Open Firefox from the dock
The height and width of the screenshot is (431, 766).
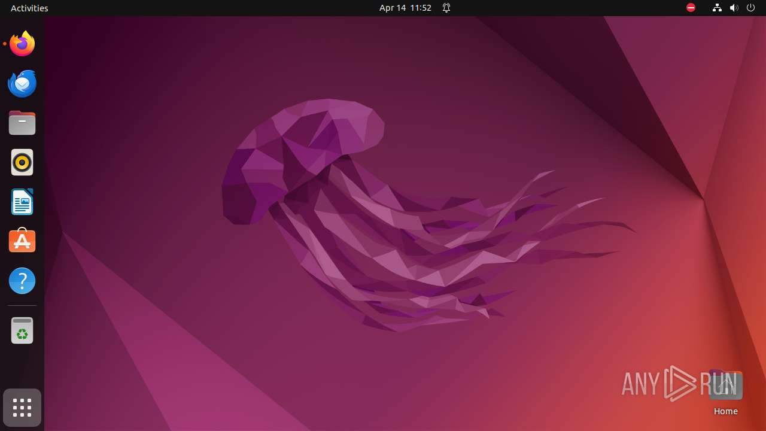coord(22,44)
